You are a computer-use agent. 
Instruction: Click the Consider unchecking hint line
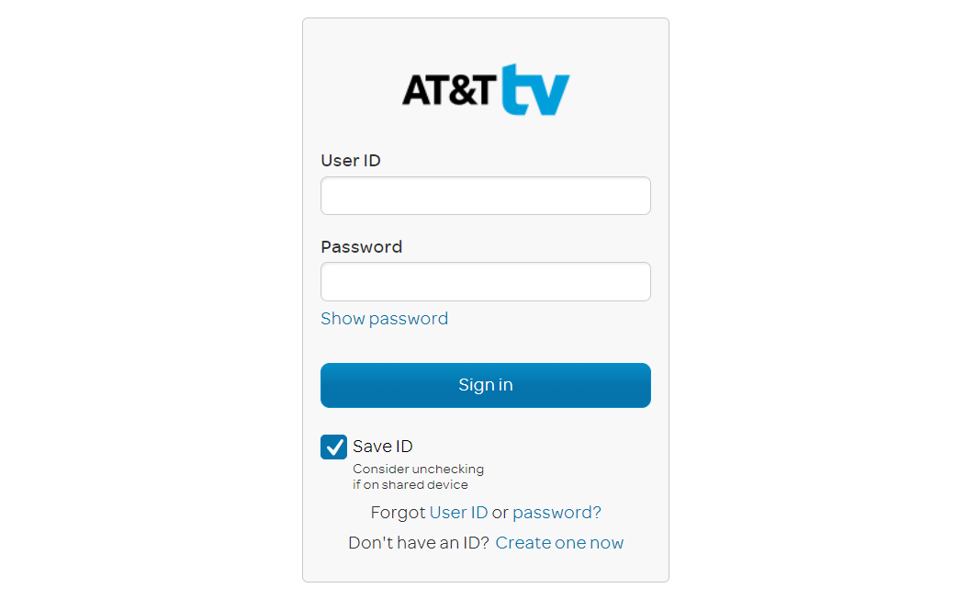pyautogui.click(x=418, y=470)
